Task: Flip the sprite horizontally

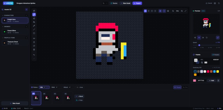Action: 34,39
